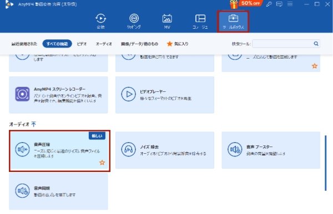
Task: Filter tools by オーディオ
Action: [104, 44]
